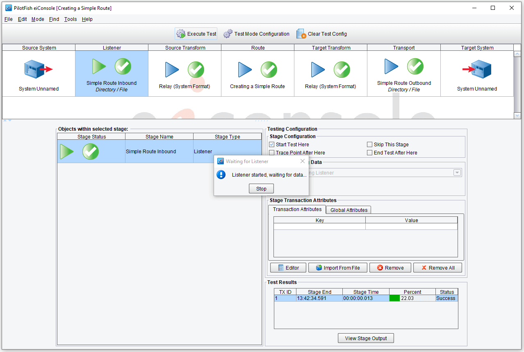
Task: Click the Source Transform green checkmark
Action: [x=196, y=70]
